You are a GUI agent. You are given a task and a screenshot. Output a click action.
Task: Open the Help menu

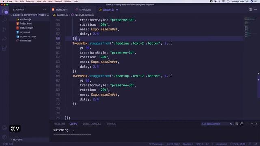pos(76,2)
